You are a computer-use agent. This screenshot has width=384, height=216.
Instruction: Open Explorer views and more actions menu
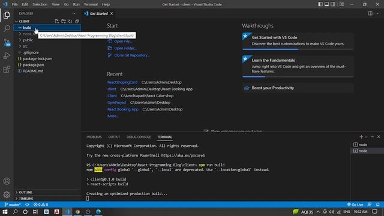click(x=74, y=13)
